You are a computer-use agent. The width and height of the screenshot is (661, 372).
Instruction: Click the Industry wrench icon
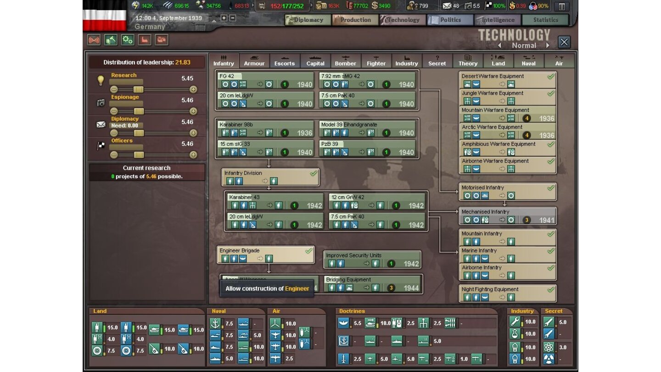[515, 322]
